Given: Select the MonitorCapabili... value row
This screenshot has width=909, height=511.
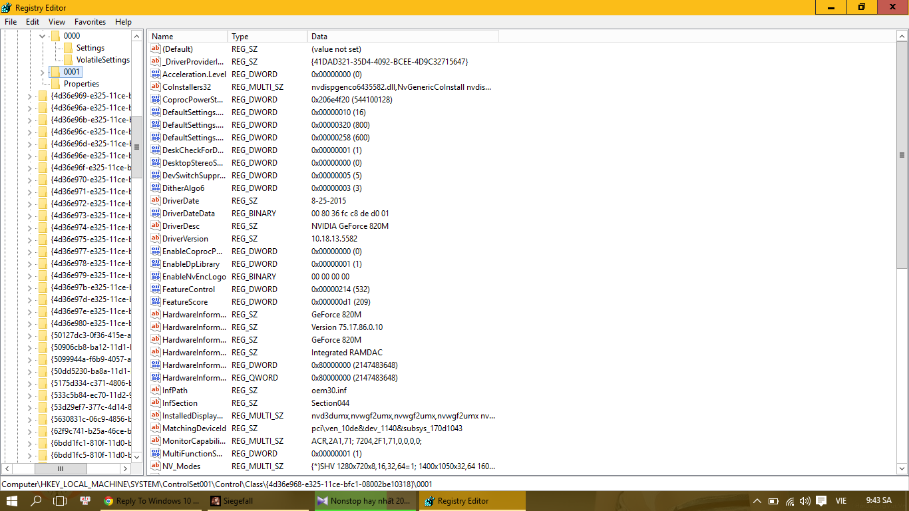Looking at the screenshot, I should (x=324, y=441).
